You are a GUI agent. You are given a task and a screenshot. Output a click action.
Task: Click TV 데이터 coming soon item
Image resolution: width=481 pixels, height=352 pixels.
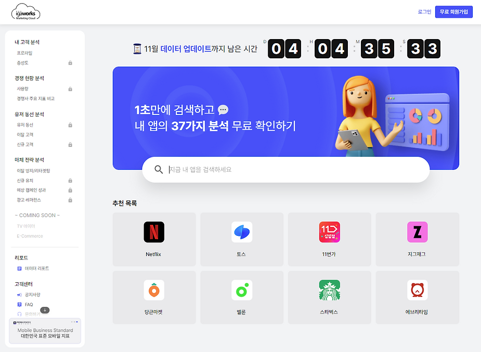tap(26, 226)
